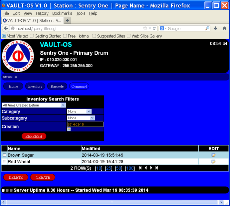
Task: Expand the All Items Created Before dropdown
Action: coord(63,105)
